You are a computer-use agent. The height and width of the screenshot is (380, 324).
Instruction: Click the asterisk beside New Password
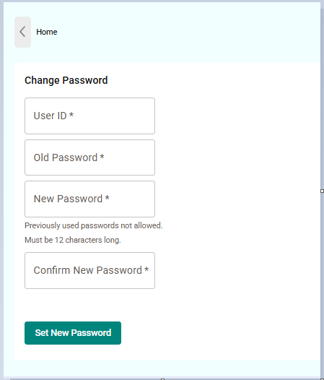point(108,197)
